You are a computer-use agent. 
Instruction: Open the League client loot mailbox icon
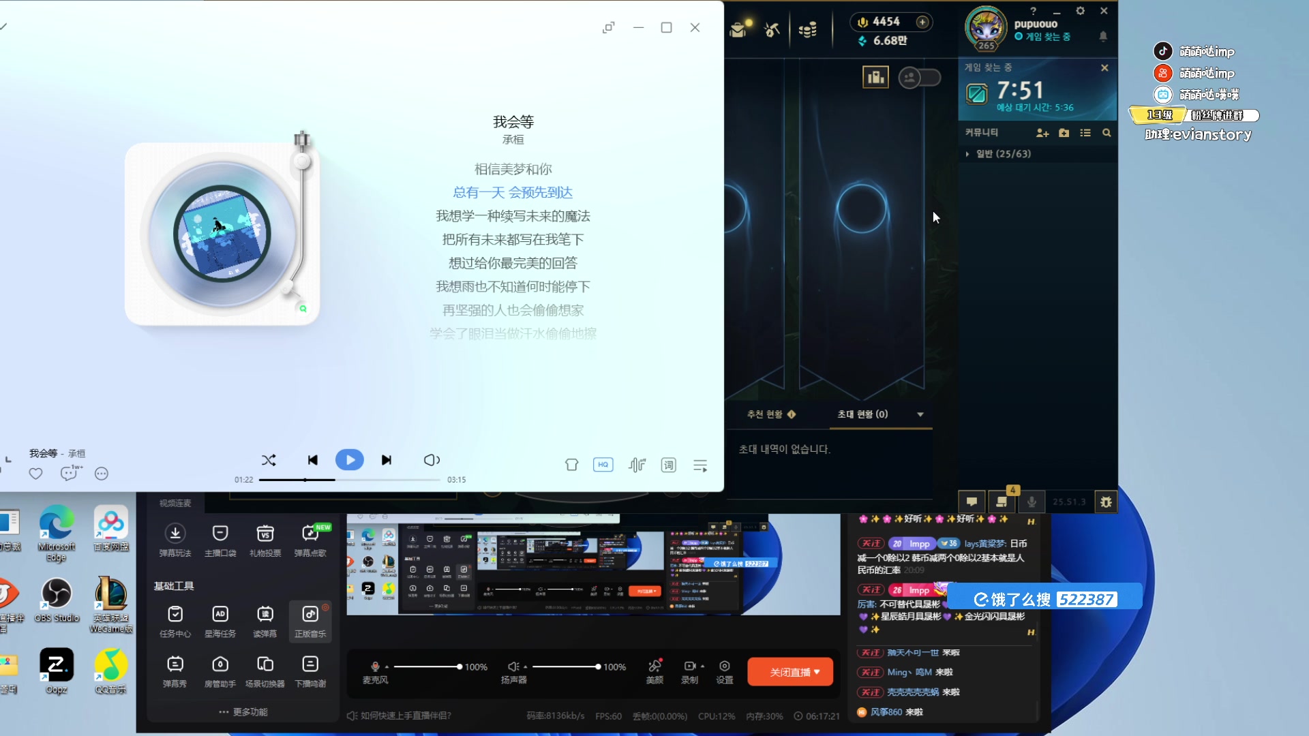tap(740, 29)
